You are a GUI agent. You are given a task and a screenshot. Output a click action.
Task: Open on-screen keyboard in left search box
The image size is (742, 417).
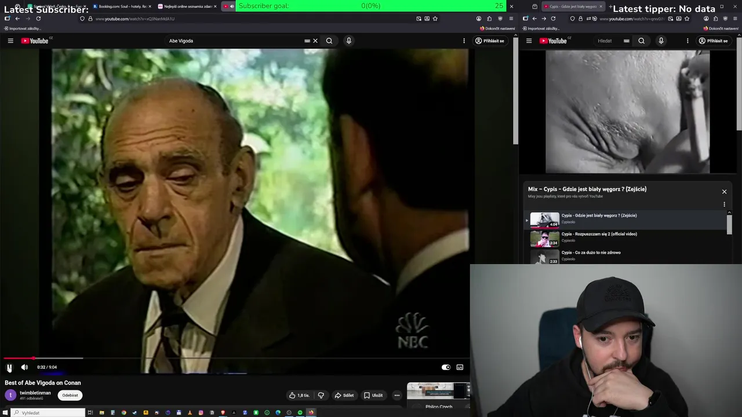(307, 41)
